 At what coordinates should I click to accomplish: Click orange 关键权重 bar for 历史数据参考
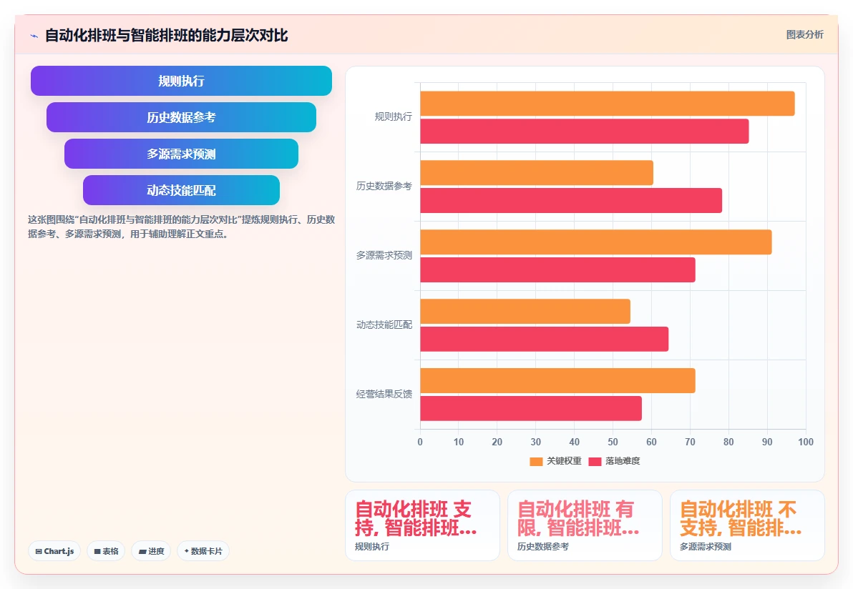point(537,173)
